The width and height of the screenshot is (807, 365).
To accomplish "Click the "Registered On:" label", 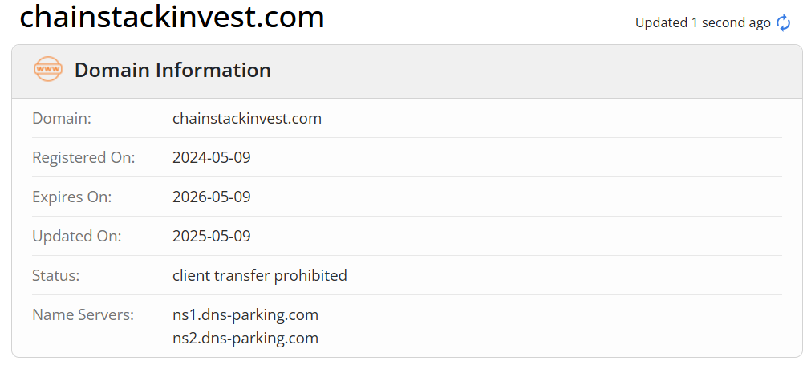I will 83,158.
